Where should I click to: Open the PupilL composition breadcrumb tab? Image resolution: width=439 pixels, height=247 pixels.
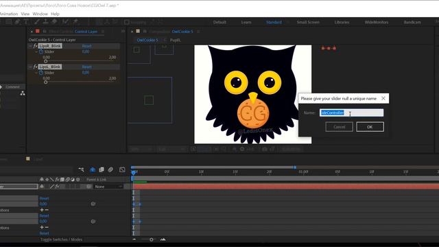[176, 40]
